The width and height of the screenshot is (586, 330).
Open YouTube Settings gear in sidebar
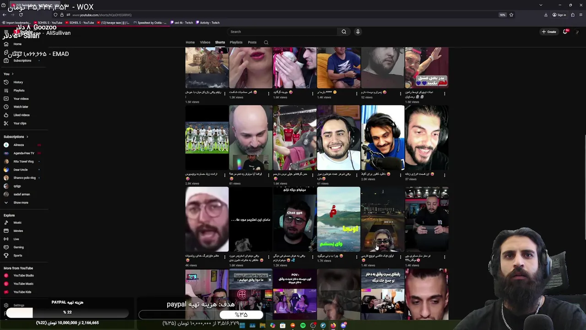coord(6,305)
